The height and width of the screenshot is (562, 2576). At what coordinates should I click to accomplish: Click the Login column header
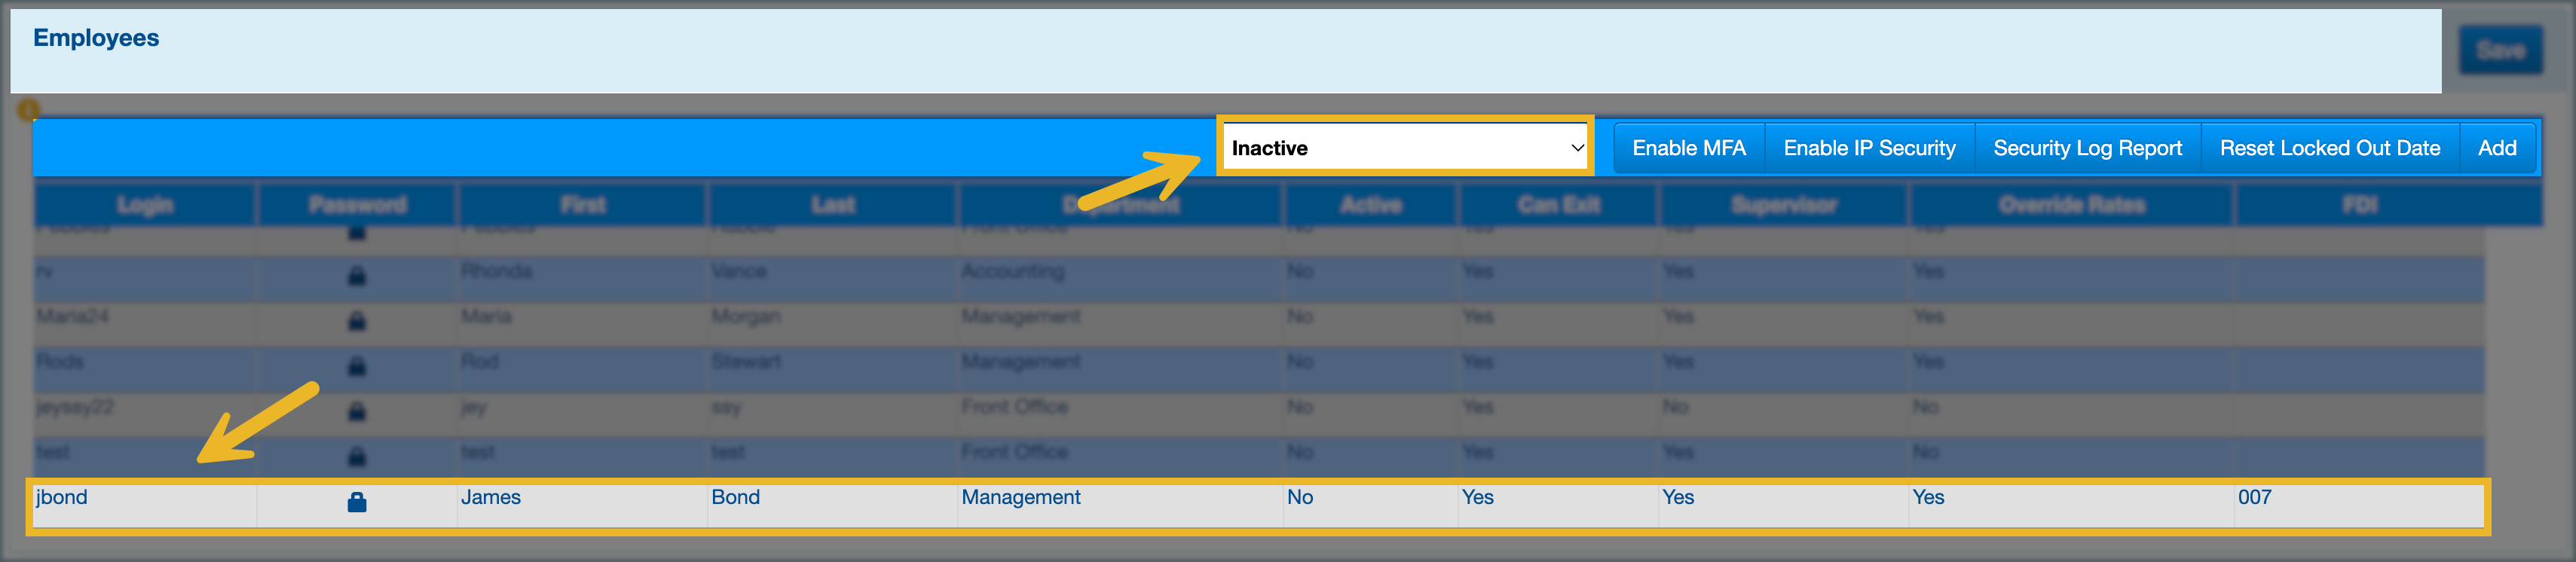pyautogui.click(x=145, y=205)
